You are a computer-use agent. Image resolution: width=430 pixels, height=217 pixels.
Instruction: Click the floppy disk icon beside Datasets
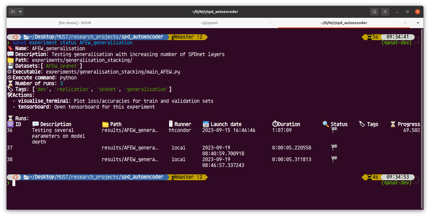[x=10, y=66]
